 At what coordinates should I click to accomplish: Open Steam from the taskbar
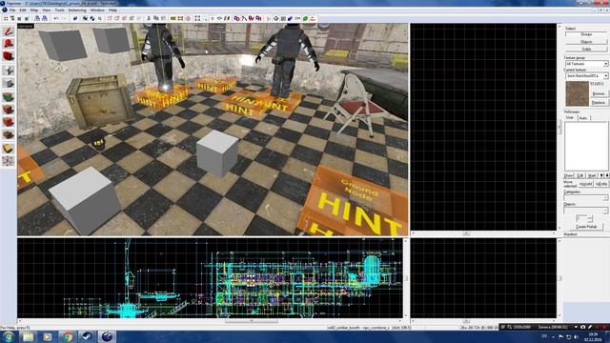(87, 336)
